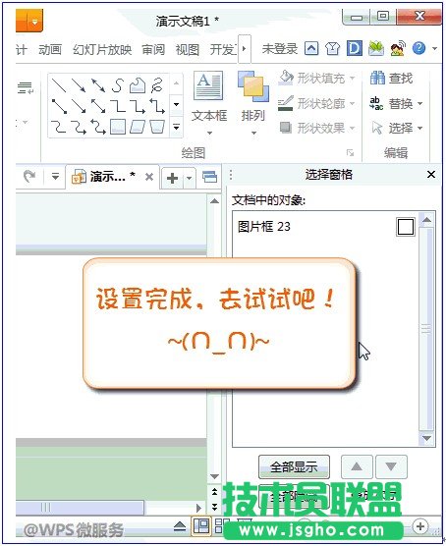Switch to normal view in status bar
This screenshot has height=546, width=446.
point(201,525)
